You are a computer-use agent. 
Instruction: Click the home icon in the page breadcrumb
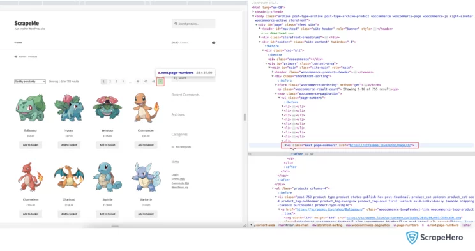point(16,57)
